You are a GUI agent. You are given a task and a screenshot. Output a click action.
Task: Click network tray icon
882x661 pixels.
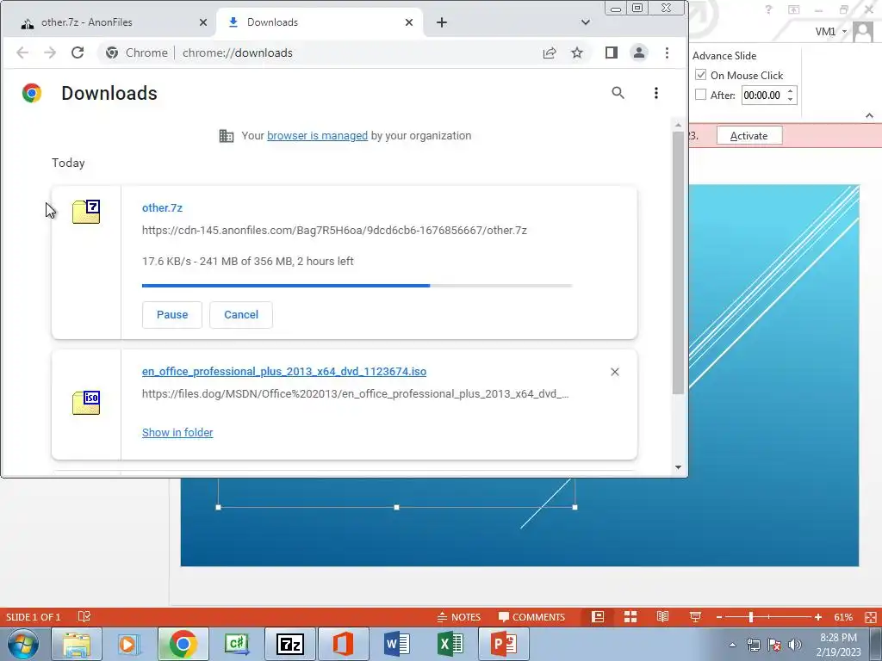753,645
